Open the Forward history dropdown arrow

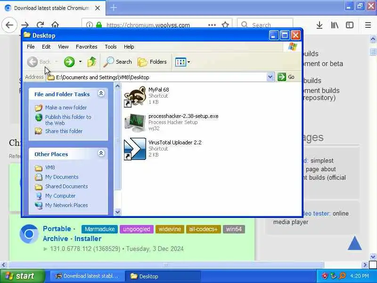(80, 62)
